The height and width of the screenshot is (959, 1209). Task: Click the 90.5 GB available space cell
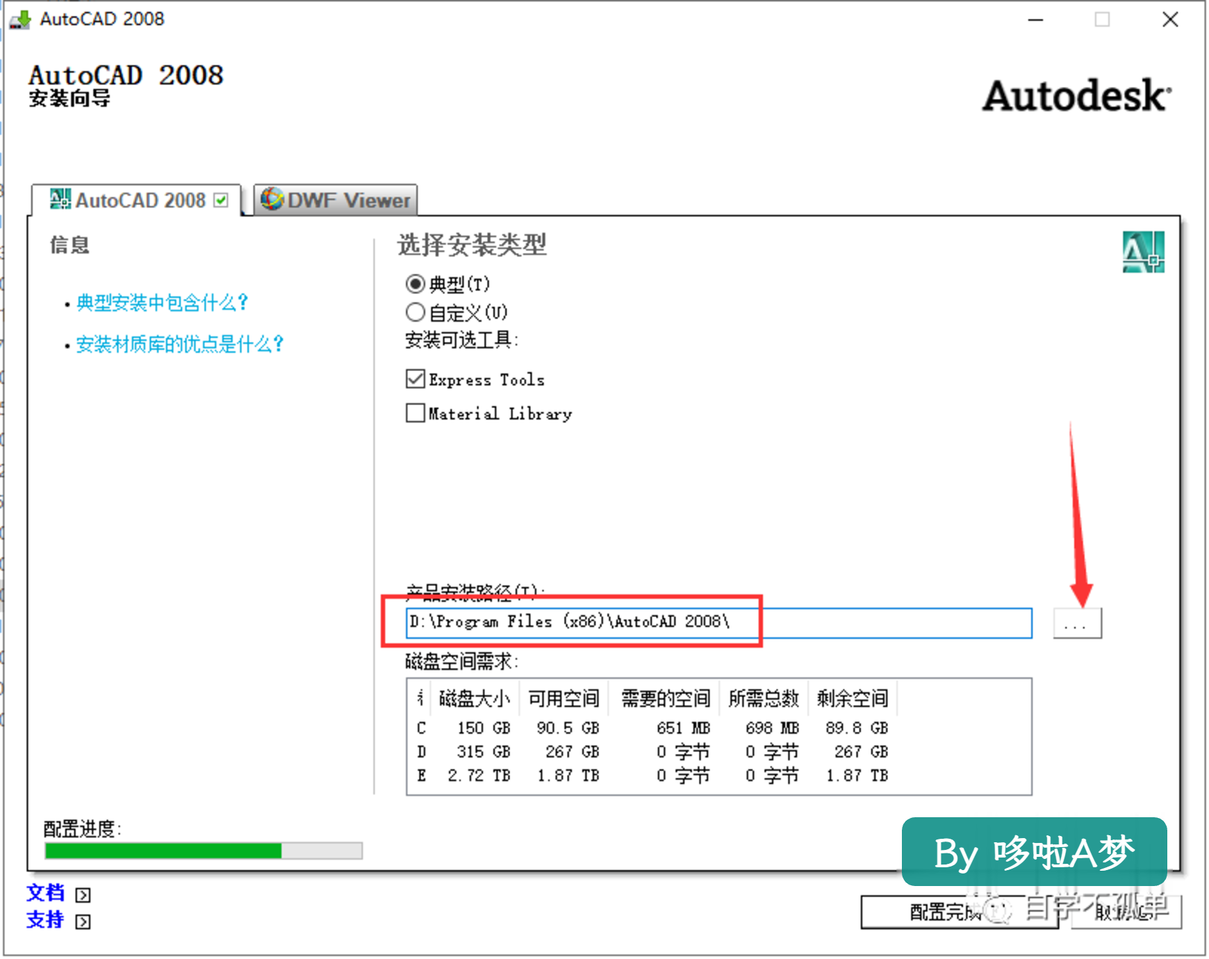click(568, 728)
